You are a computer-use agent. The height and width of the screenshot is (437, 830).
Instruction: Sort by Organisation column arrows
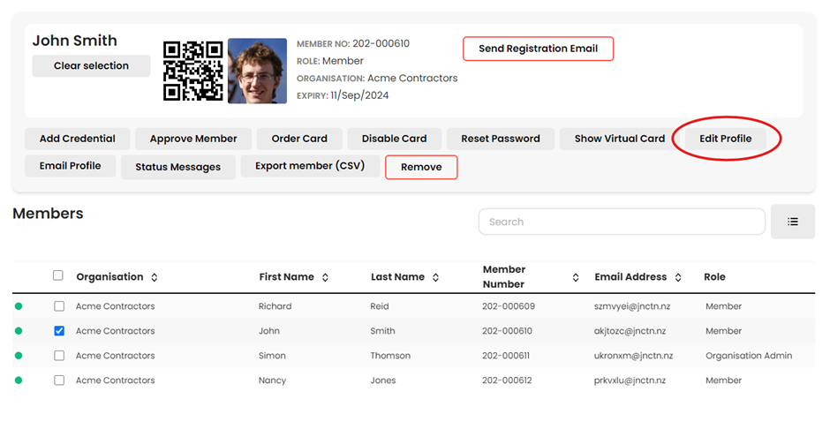click(x=154, y=277)
